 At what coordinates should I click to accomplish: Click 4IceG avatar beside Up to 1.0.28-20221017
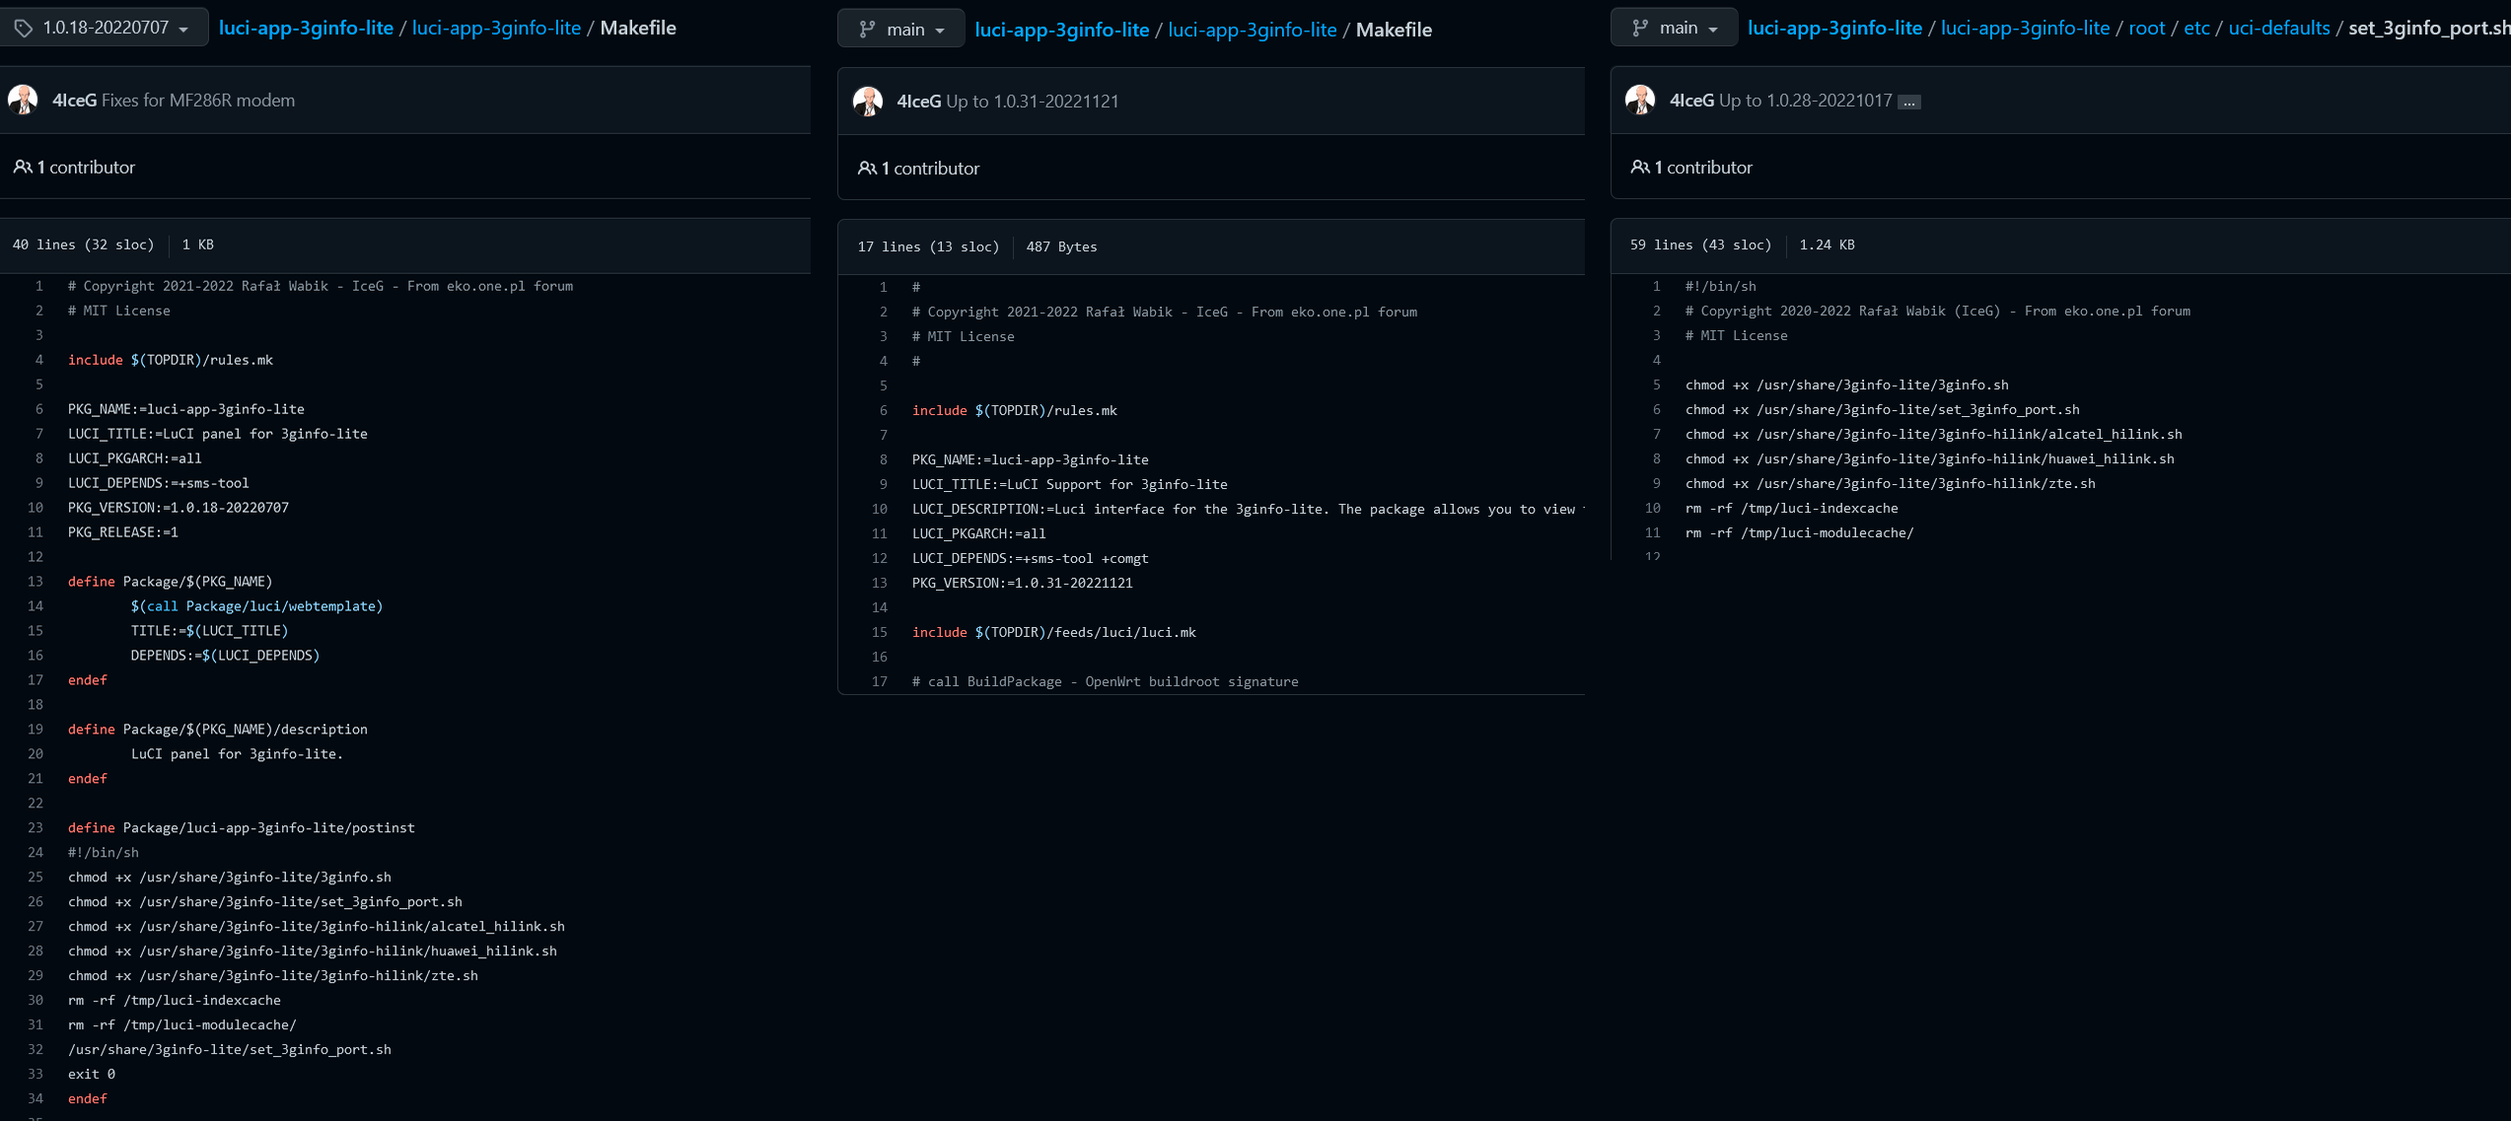pos(1640,100)
